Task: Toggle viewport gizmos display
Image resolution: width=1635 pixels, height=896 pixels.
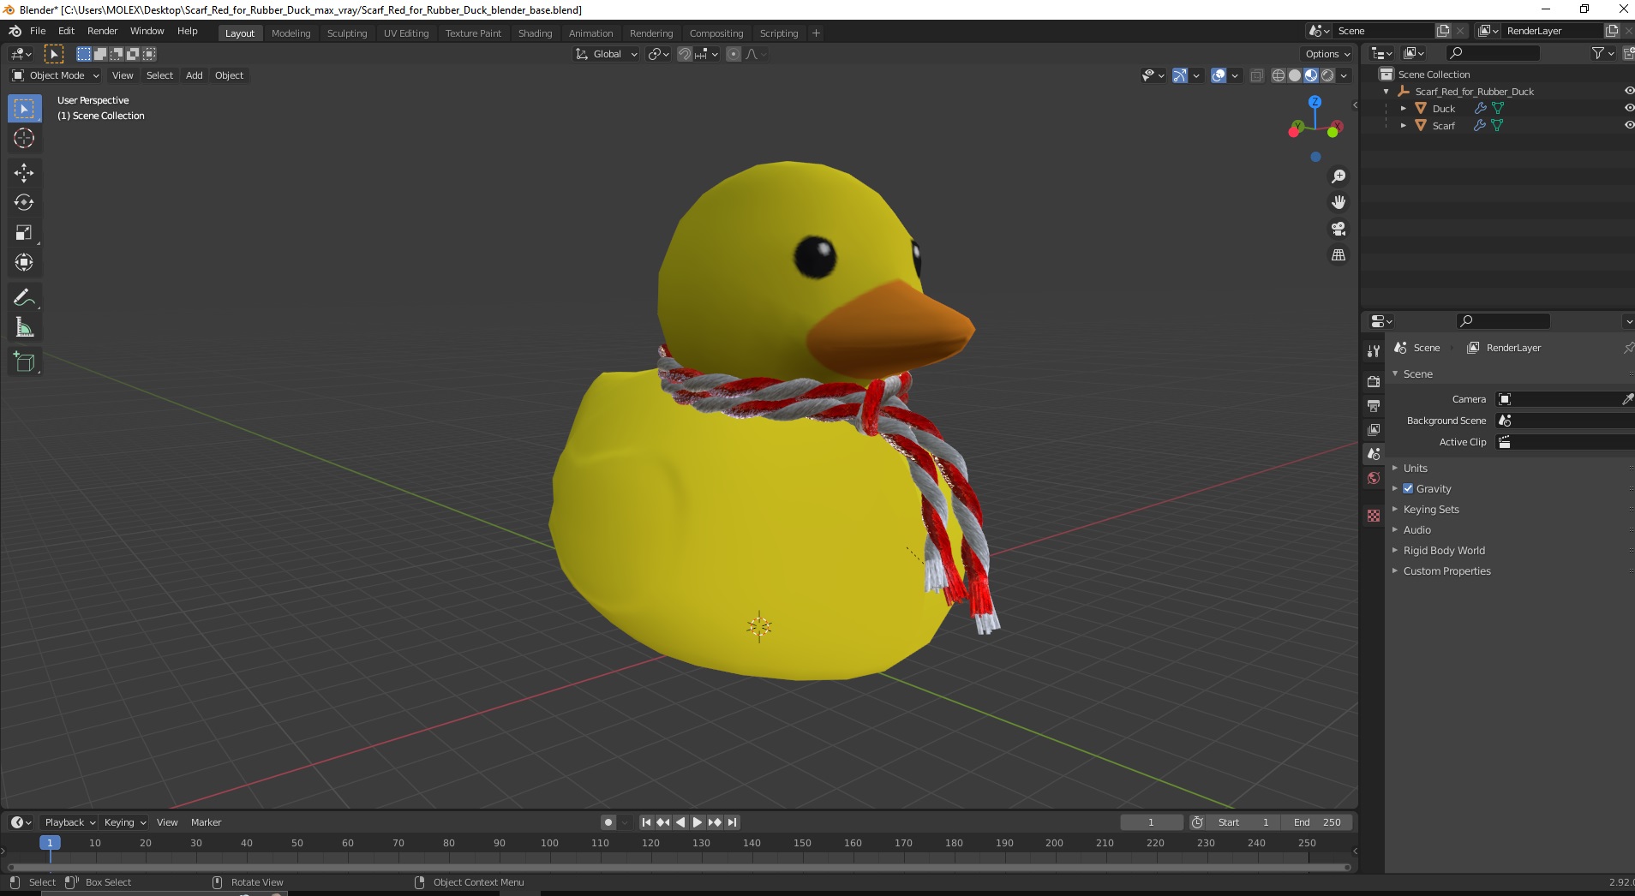Action: click(1180, 75)
